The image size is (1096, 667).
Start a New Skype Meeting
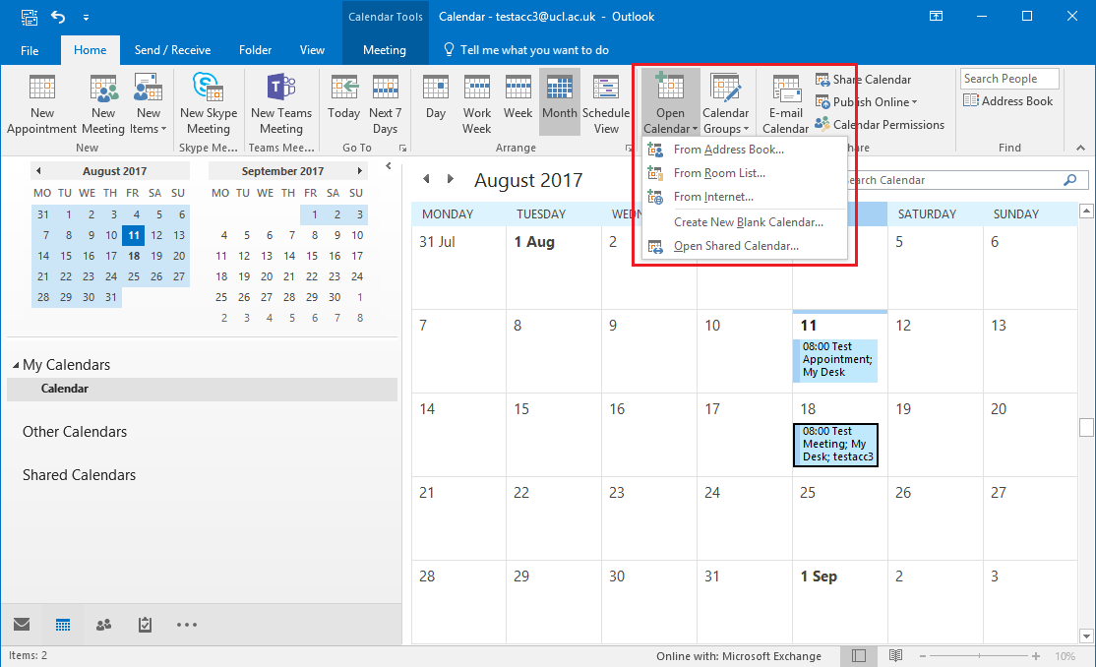(208, 102)
